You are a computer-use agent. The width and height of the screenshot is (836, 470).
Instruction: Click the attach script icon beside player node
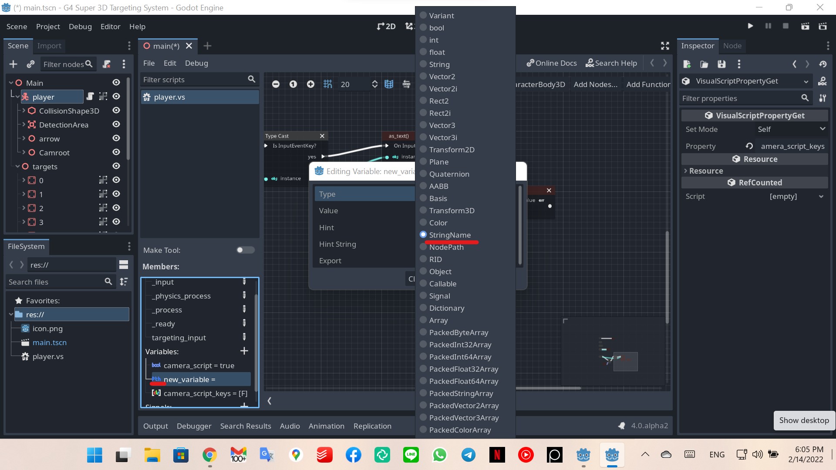click(90, 97)
